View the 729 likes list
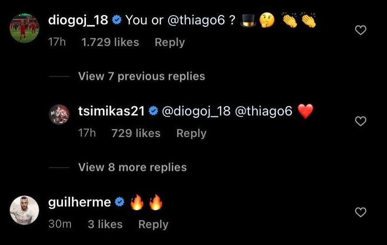The height and width of the screenshot is (245, 387). coord(136,133)
